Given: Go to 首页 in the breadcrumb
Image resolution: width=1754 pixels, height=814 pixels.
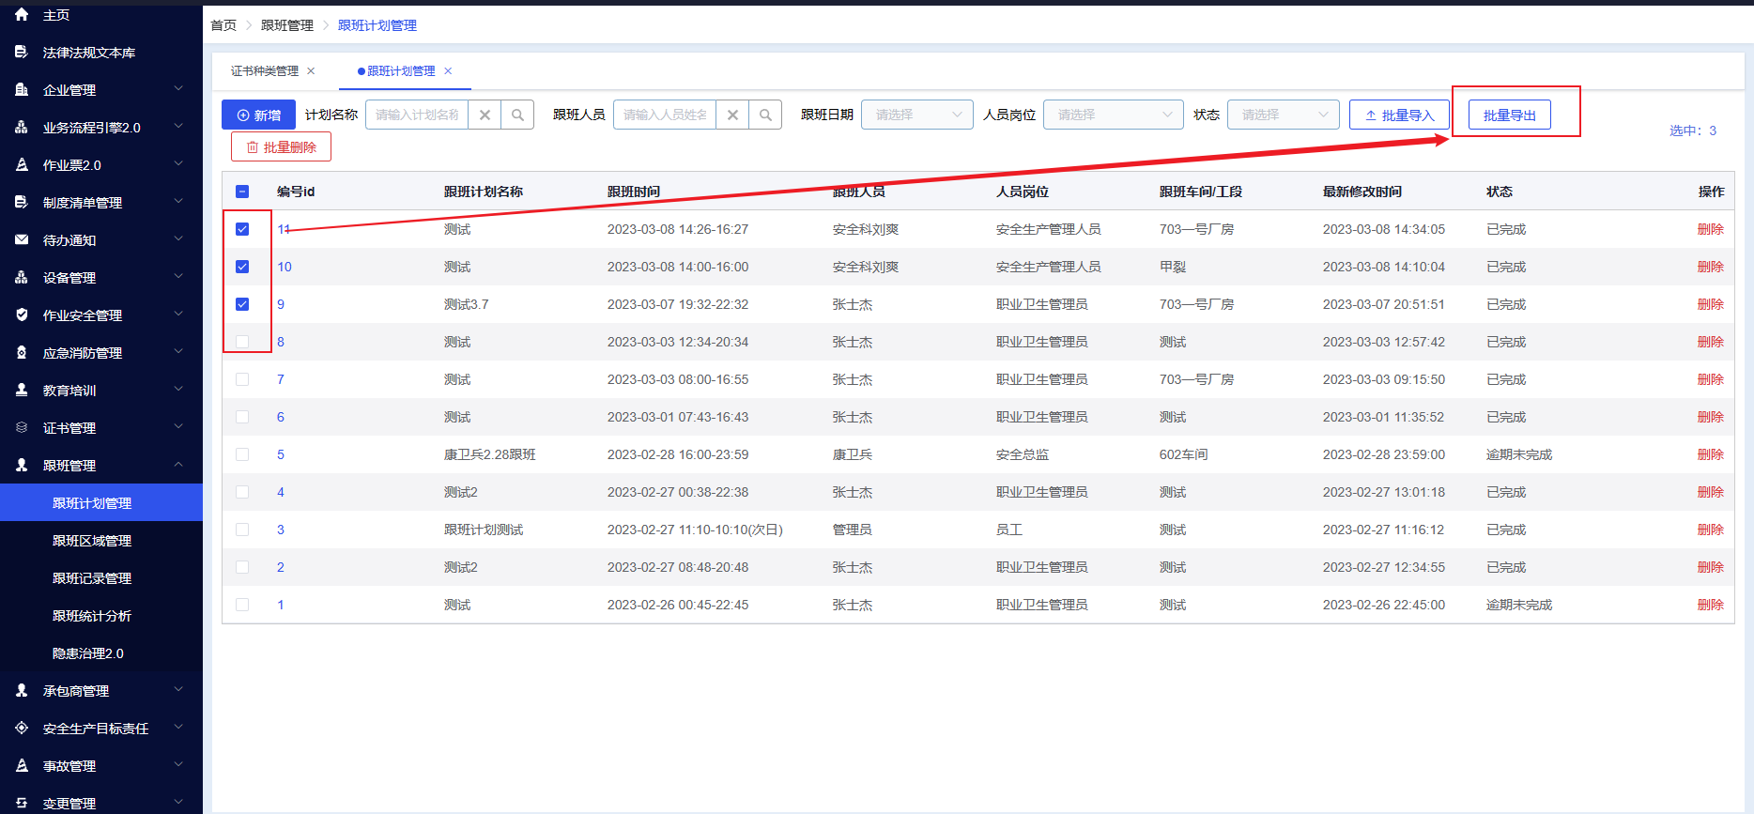Looking at the screenshot, I should pyautogui.click(x=223, y=25).
